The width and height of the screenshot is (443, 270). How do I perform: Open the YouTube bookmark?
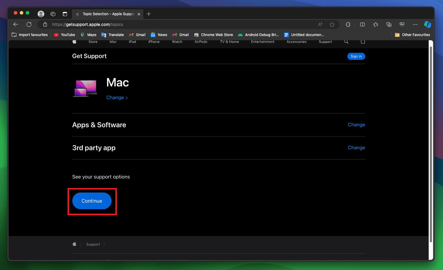coord(65,35)
